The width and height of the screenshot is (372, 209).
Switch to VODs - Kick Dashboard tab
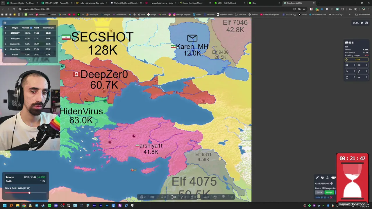pos(230,3)
